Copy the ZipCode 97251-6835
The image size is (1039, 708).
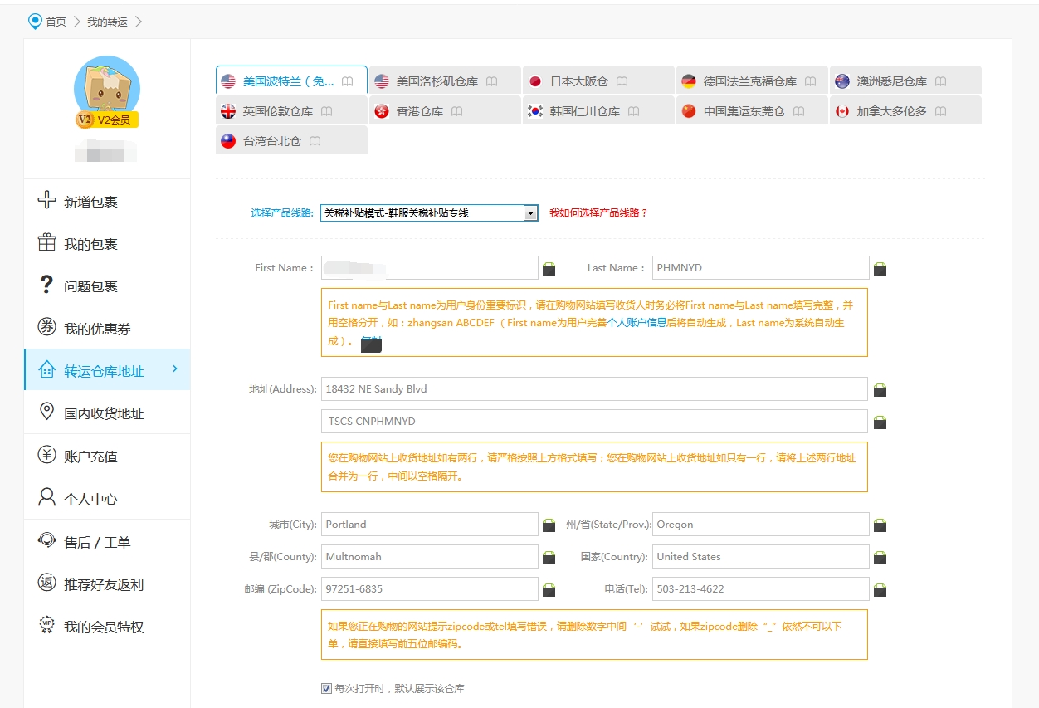click(549, 590)
